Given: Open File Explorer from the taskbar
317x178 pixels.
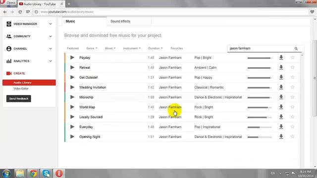Looking at the screenshot, I should pos(20,174).
